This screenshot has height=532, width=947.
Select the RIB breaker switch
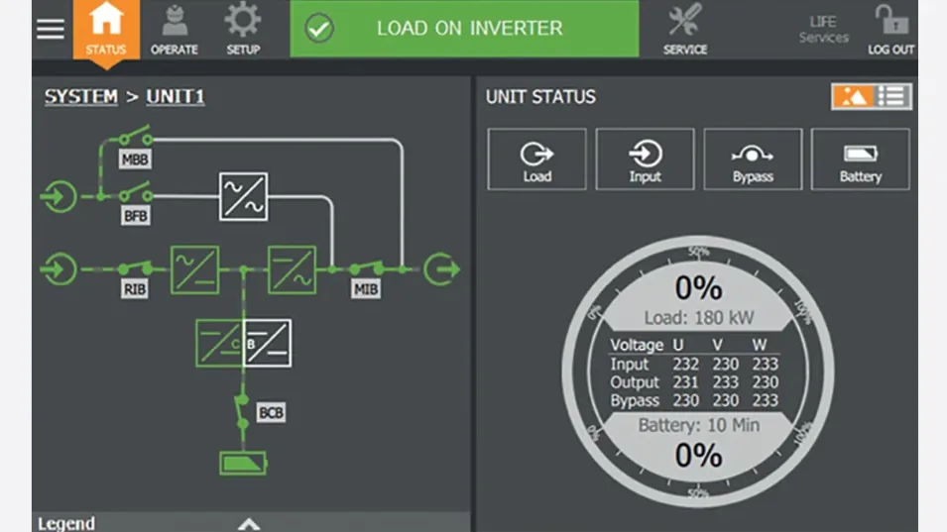135,267
